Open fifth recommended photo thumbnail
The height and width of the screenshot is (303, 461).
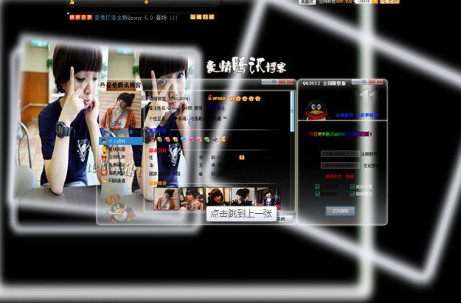pos(268,198)
